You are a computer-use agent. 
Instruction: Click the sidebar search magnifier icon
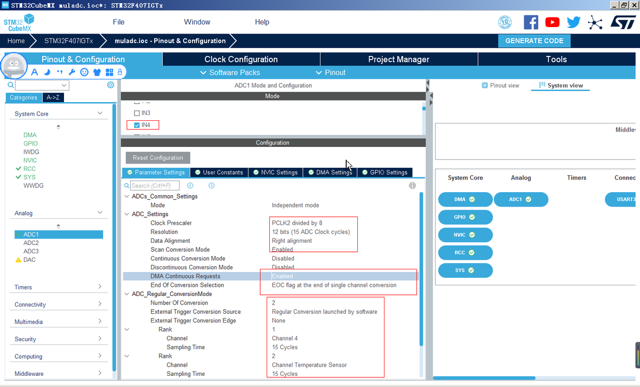pyautogui.click(x=10, y=85)
